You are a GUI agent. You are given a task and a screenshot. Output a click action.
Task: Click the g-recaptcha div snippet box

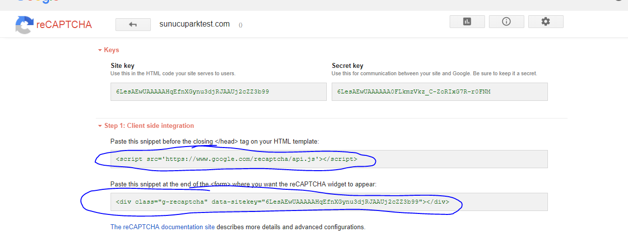point(329,202)
